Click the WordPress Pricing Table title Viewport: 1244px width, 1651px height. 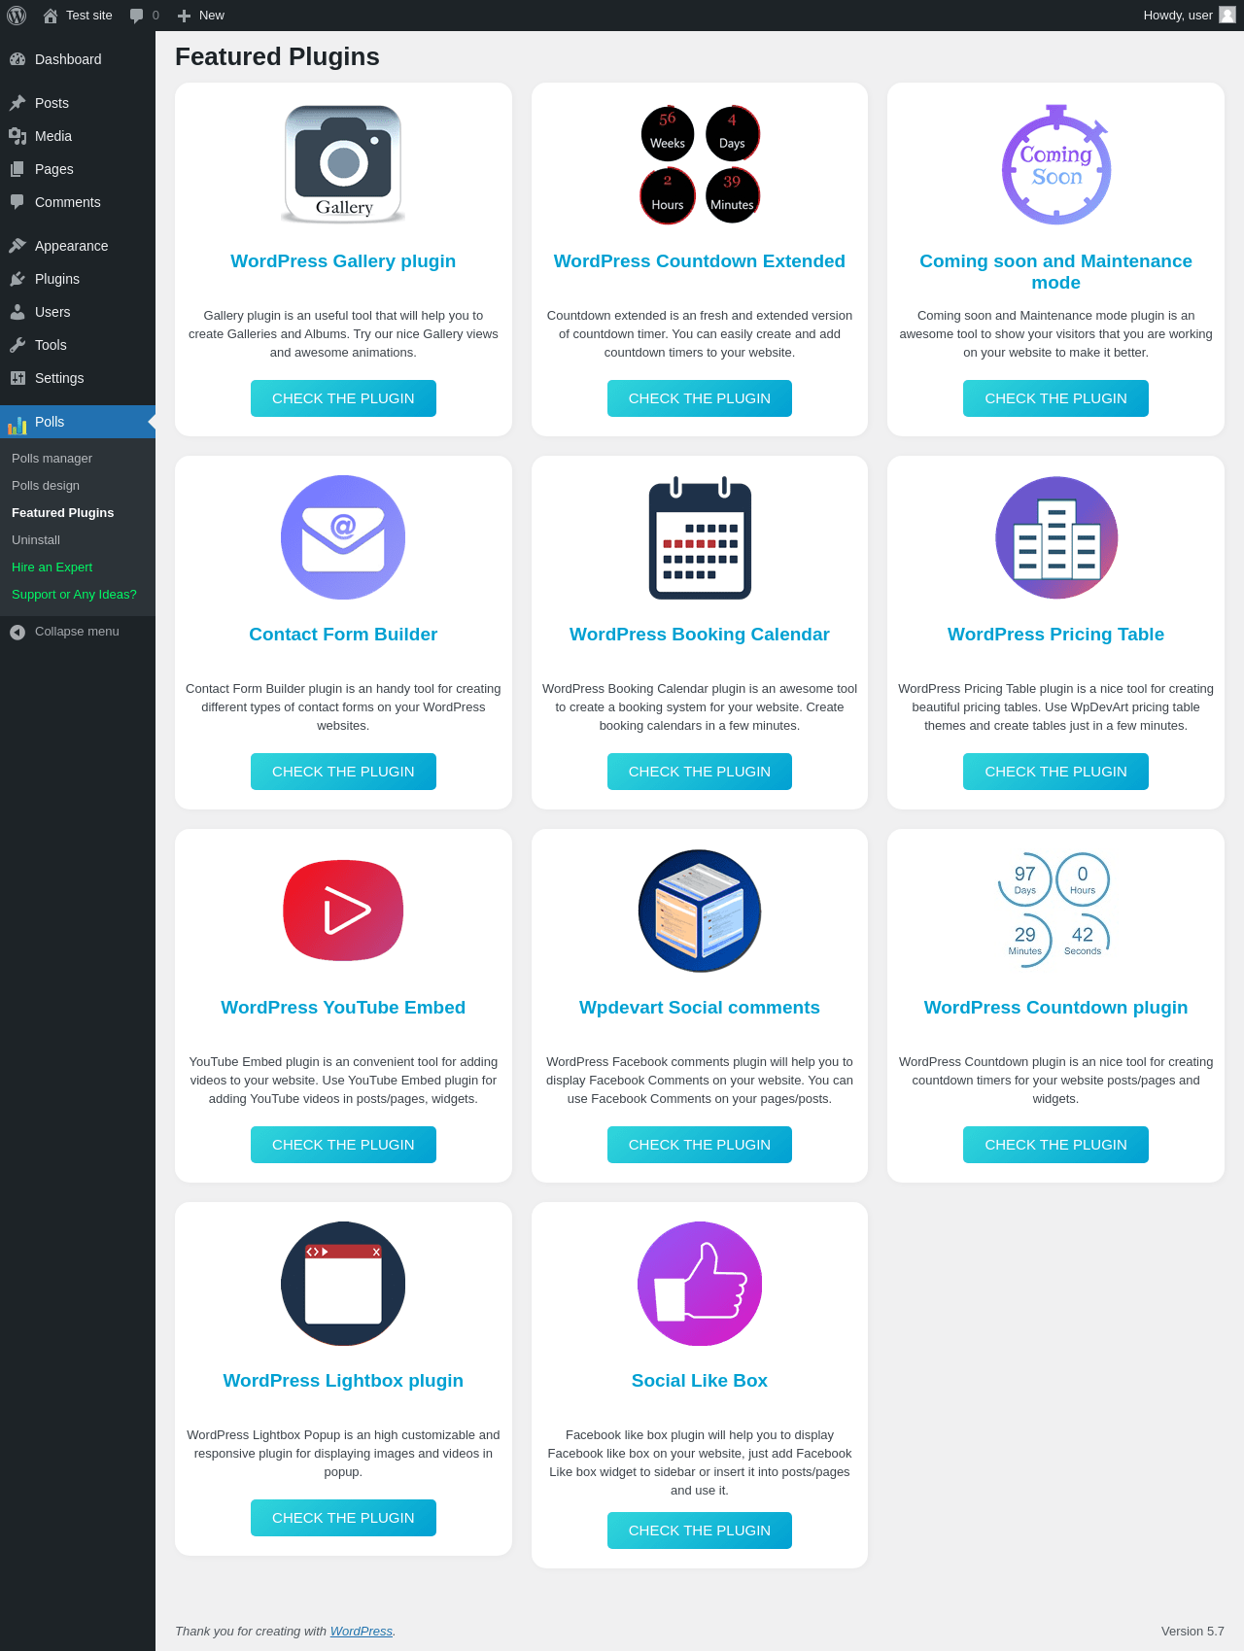(1055, 635)
